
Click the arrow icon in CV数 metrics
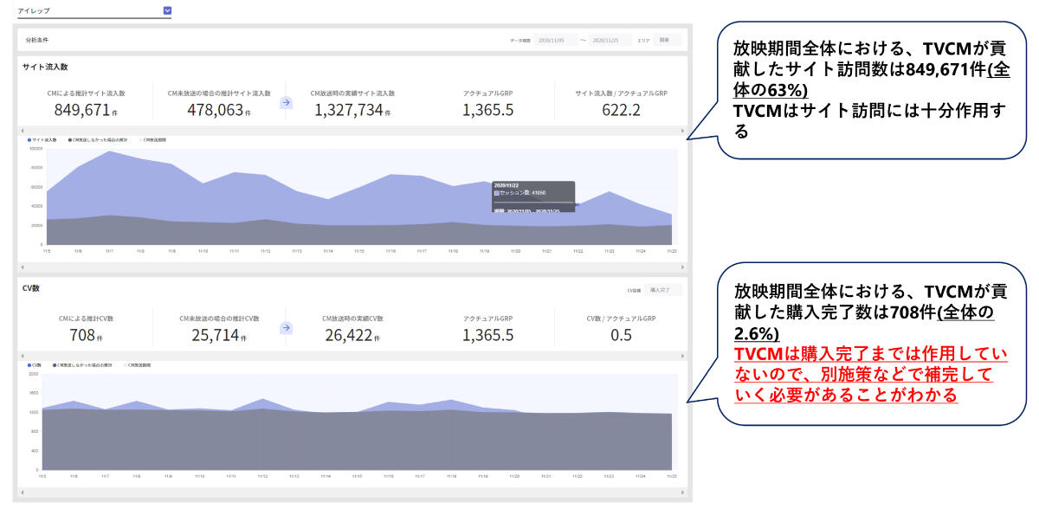(287, 328)
